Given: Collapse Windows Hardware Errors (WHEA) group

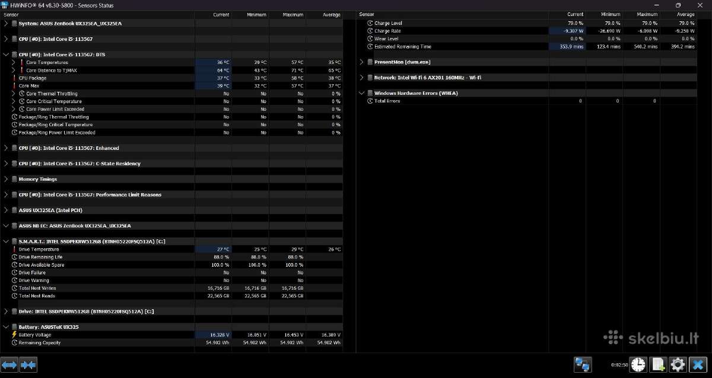Looking at the screenshot, I should [362, 93].
